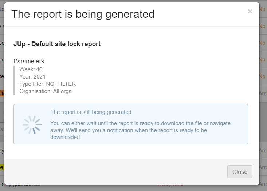Screen dimensions: 267x191
Task: Click the 'Year: 2021' parameter line
Action: [x=33, y=76]
